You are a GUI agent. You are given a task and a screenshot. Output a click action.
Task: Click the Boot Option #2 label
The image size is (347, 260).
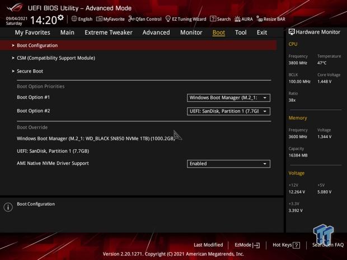[x=34, y=111]
